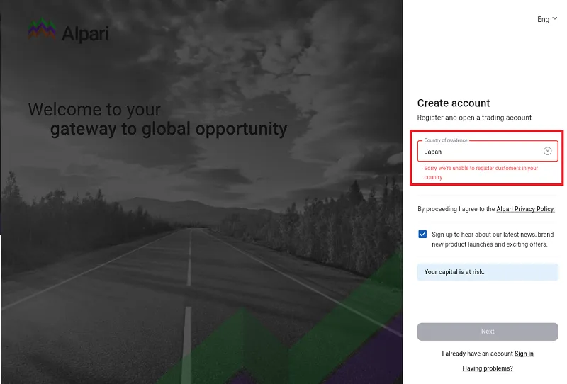This screenshot has width=567, height=384.
Task: Untick the newsletter sign-up checkbox
Action: pyautogui.click(x=422, y=234)
